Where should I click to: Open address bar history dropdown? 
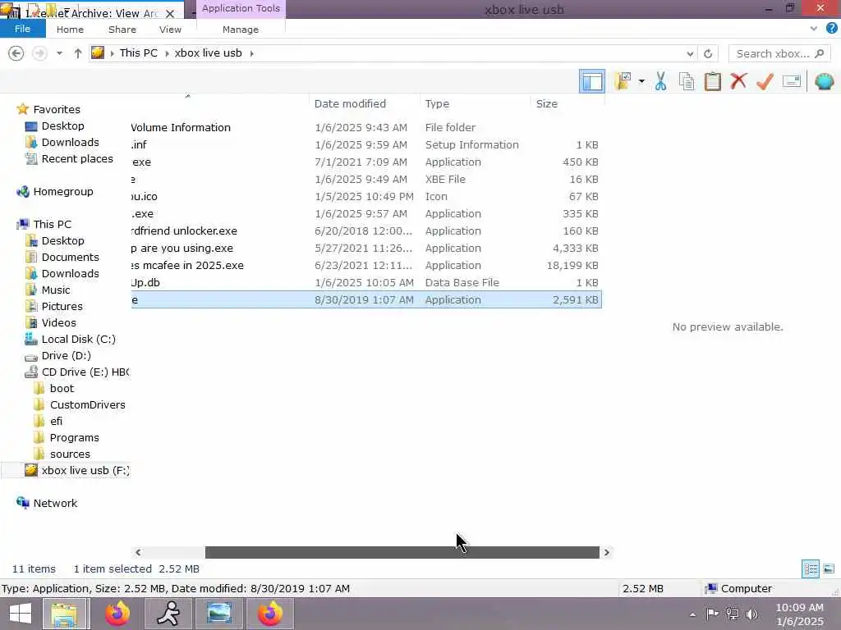[690, 53]
